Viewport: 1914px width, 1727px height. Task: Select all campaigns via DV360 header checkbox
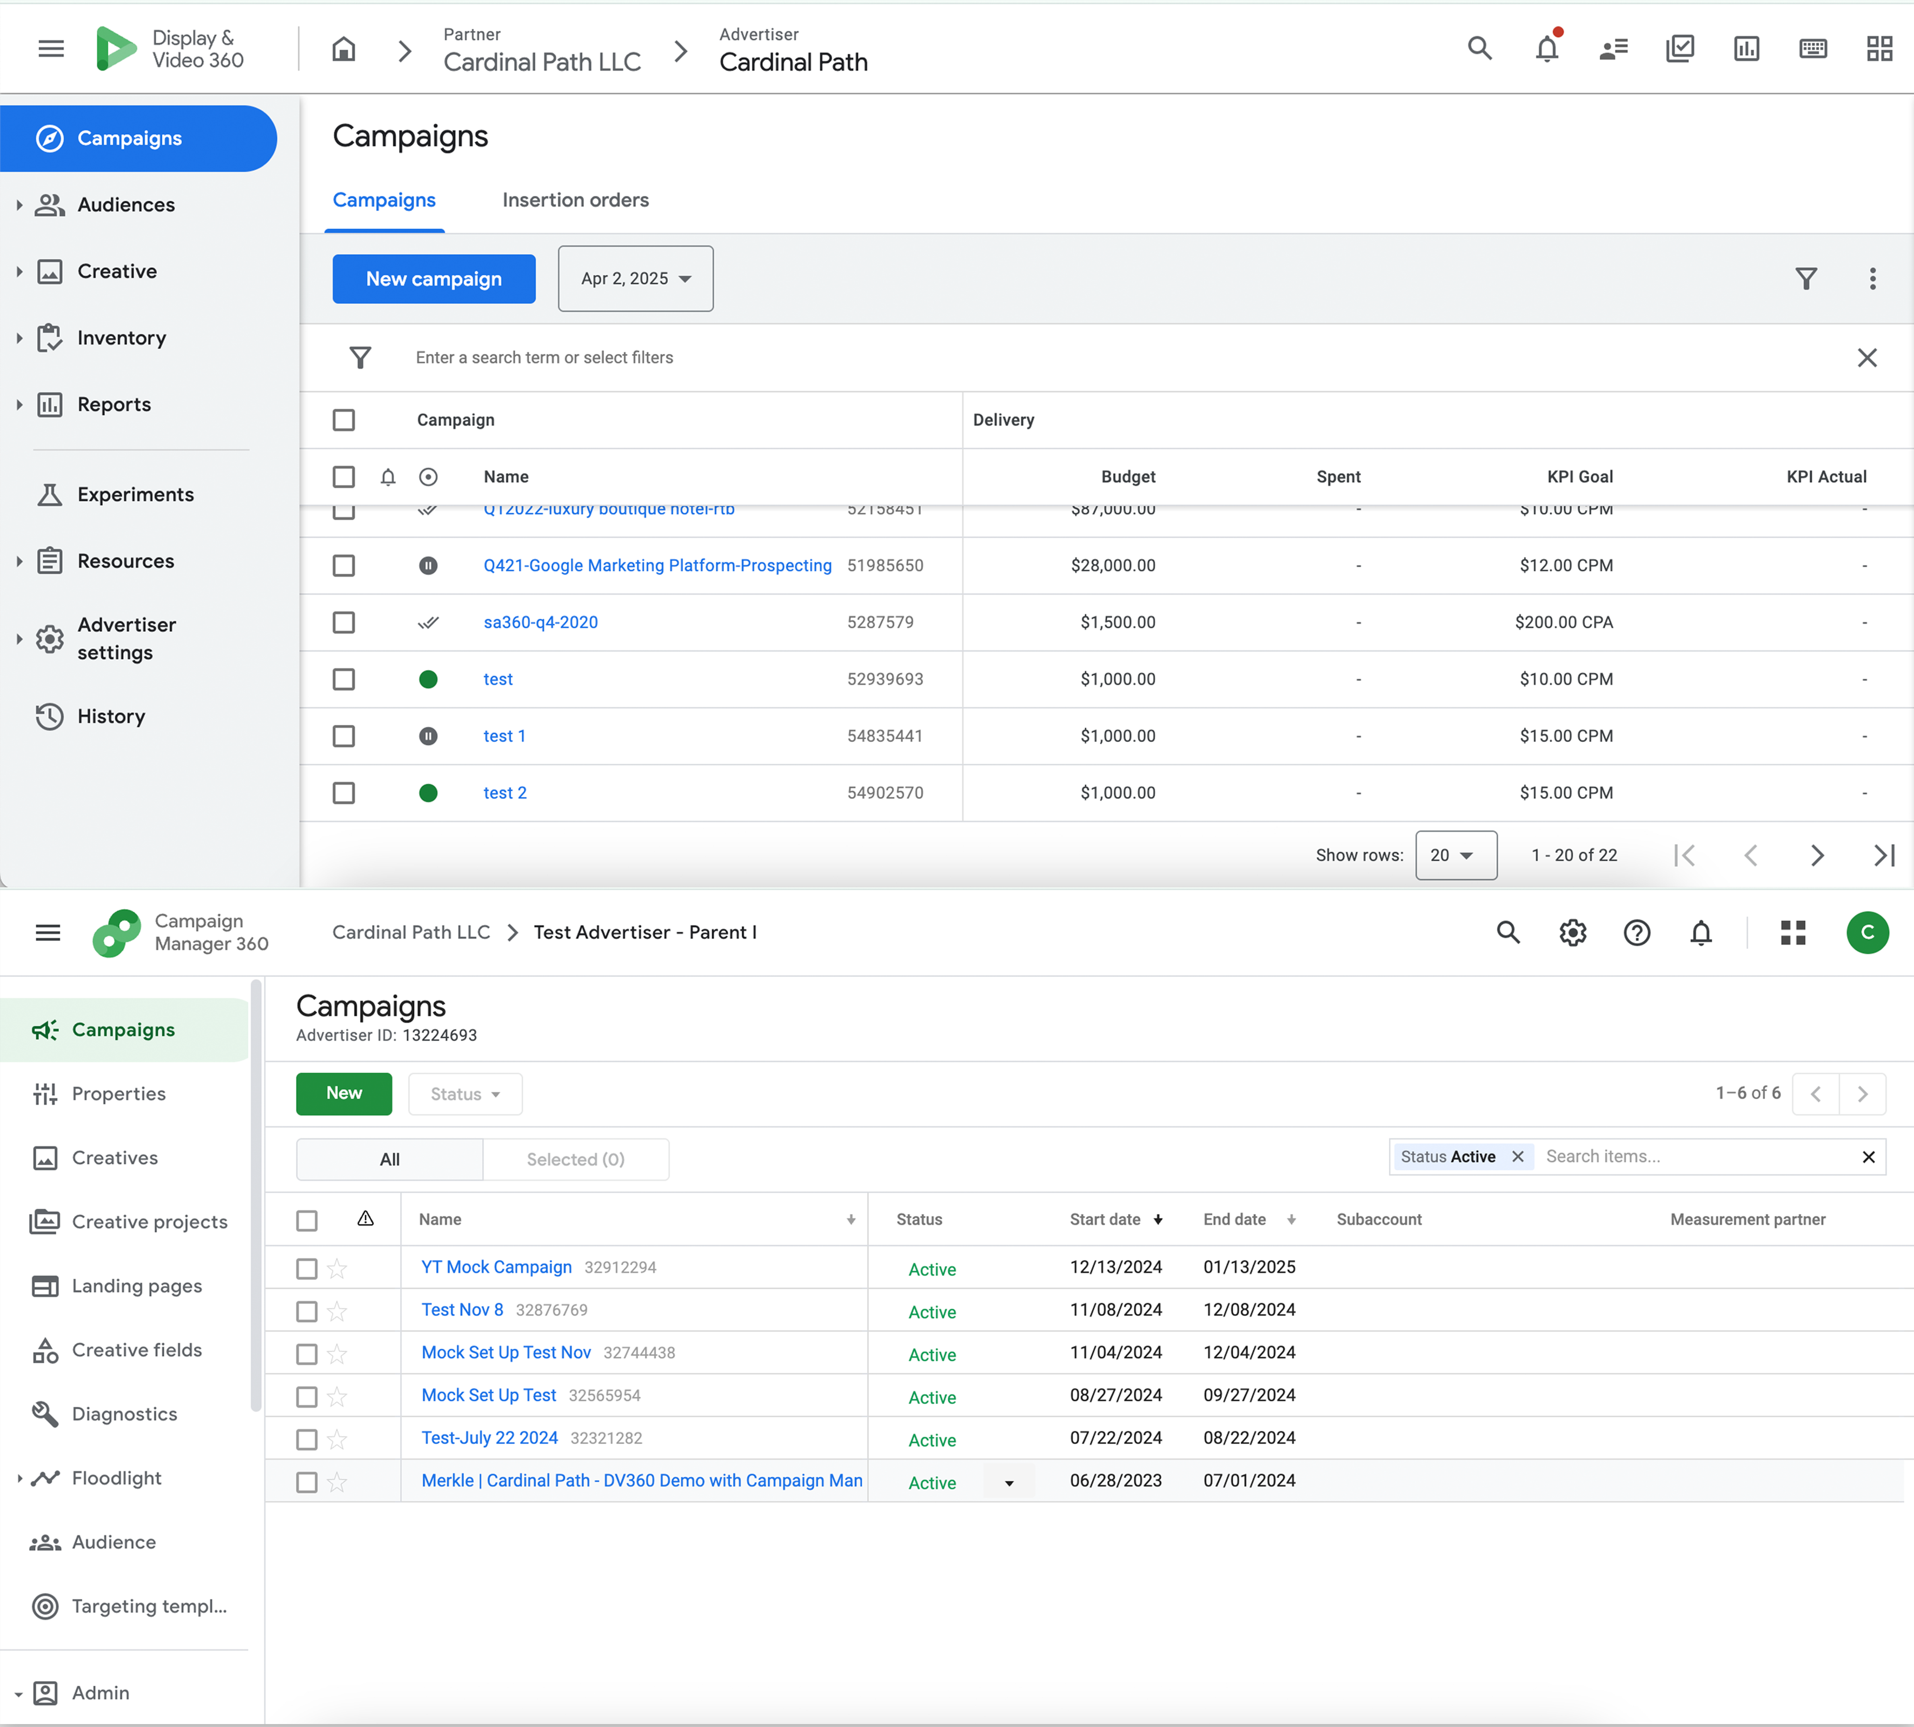(344, 421)
